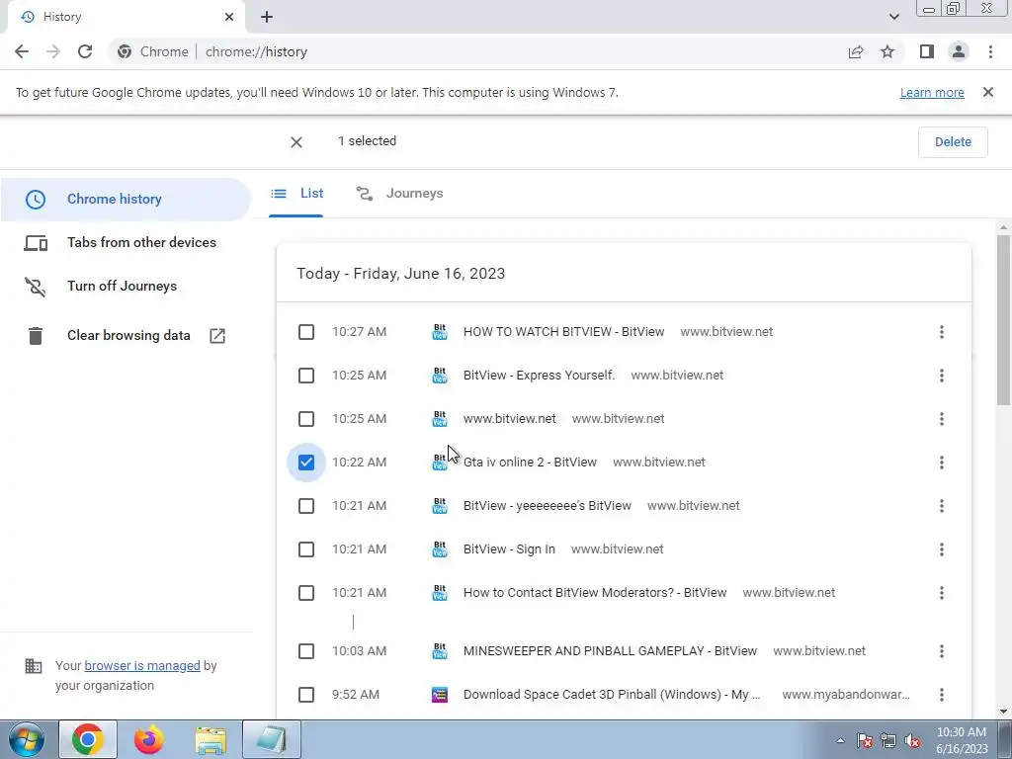1012x759 pixels.
Task: Open actions menu for yeeeeeeee's BitView entry
Action: point(942,506)
